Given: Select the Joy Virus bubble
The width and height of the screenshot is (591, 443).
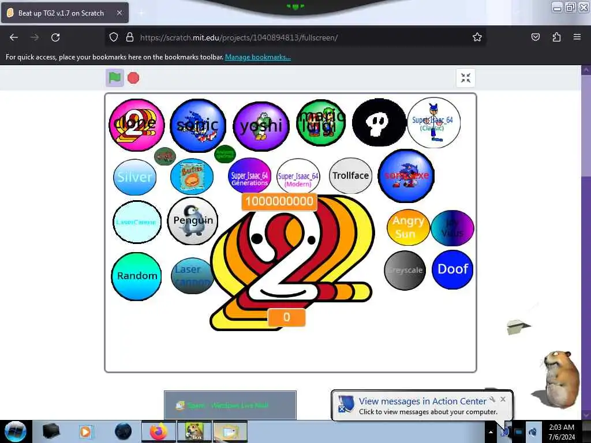Looking at the screenshot, I should click(x=452, y=228).
